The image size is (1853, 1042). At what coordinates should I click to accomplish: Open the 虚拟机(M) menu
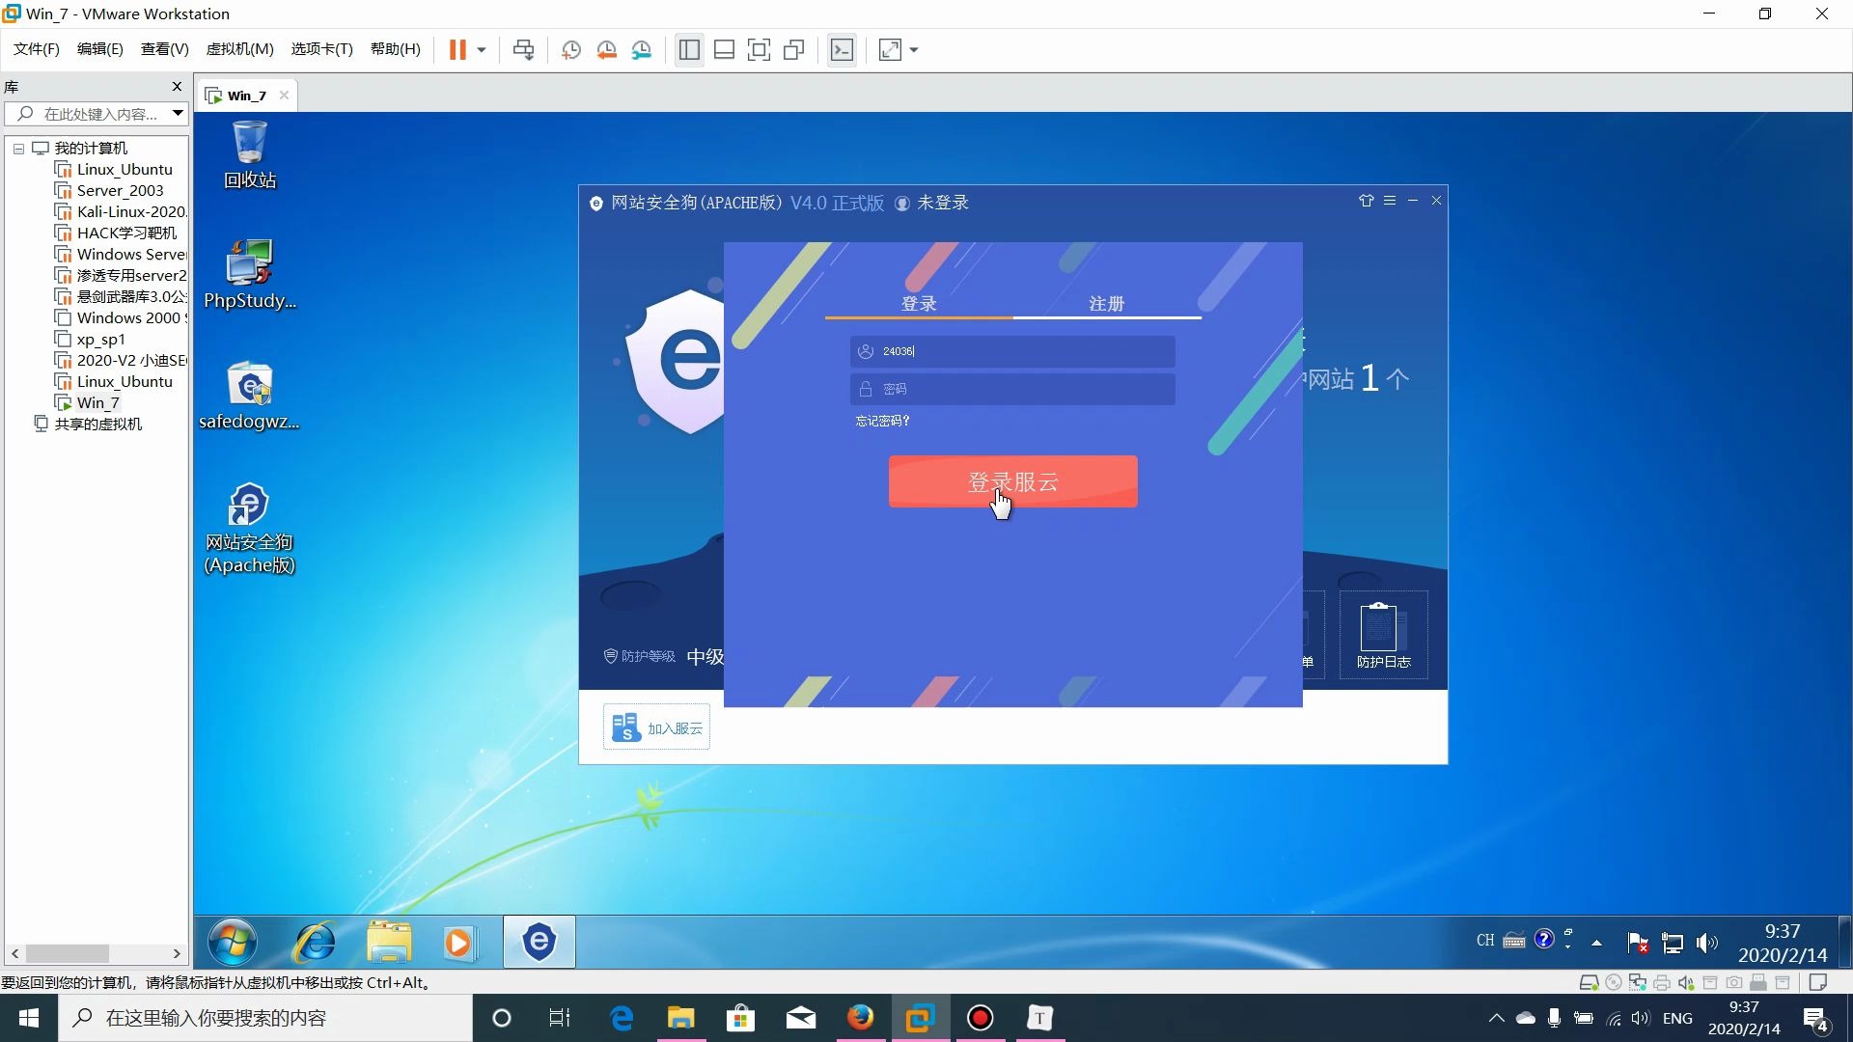coord(239,49)
